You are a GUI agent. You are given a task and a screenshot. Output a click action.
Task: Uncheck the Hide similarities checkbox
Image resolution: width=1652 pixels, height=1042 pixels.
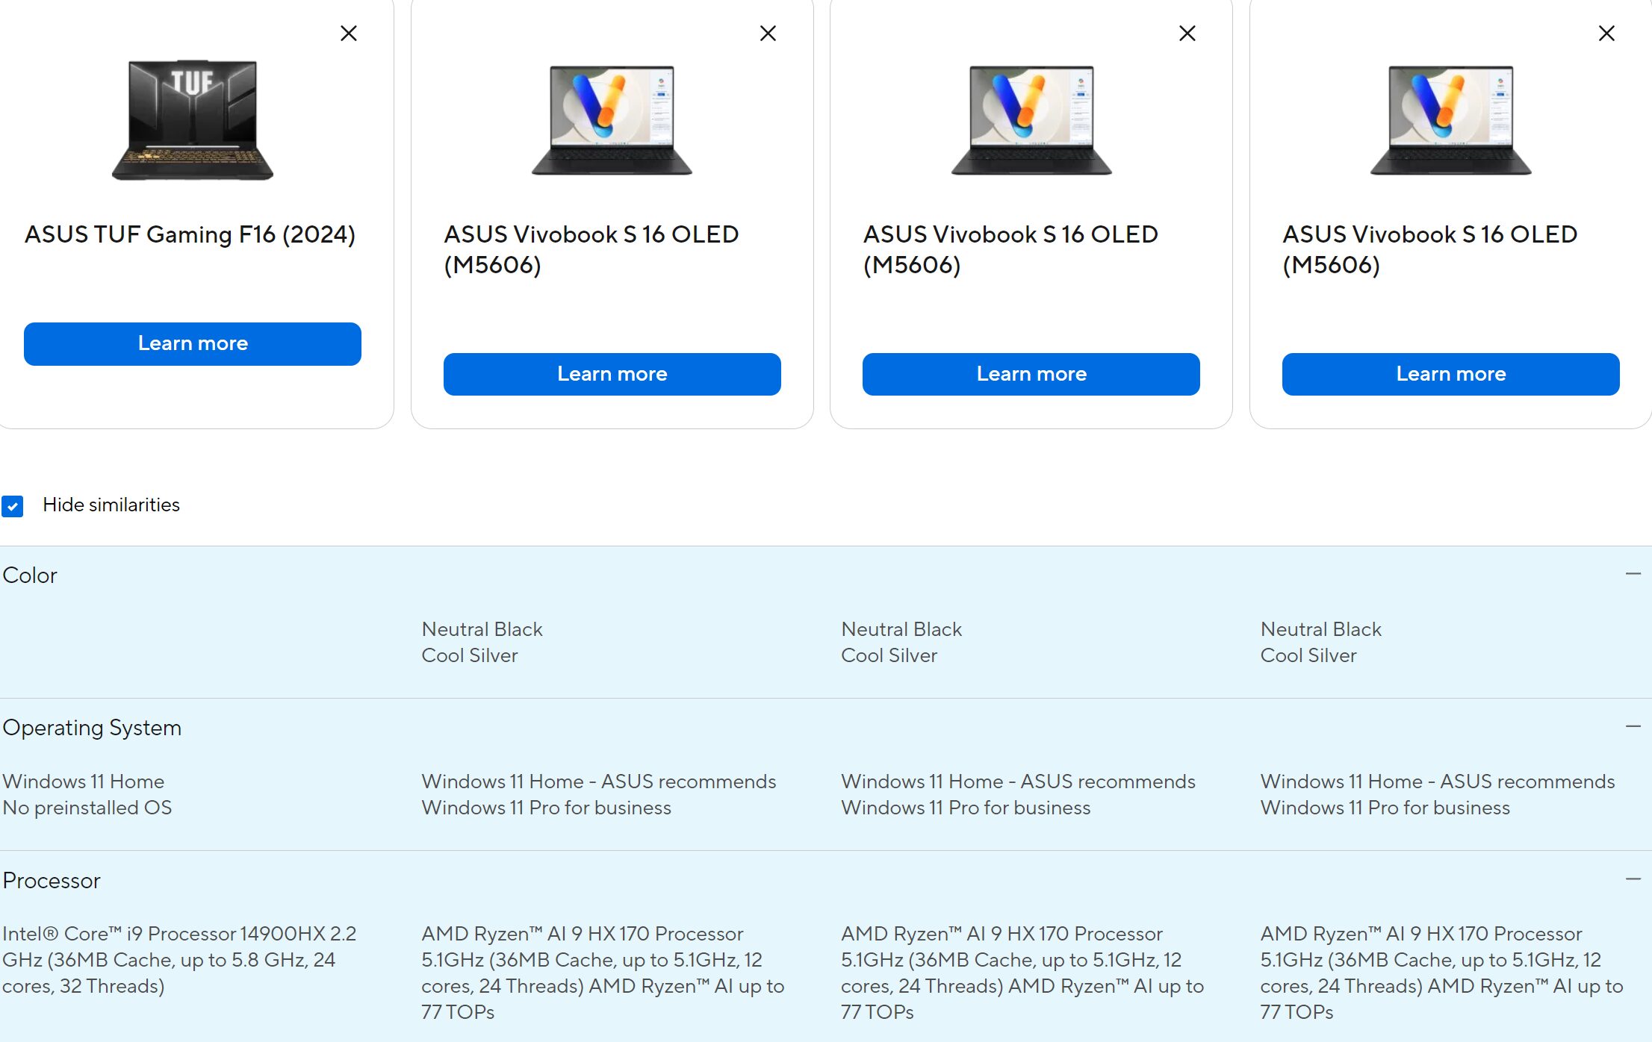click(13, 506)
